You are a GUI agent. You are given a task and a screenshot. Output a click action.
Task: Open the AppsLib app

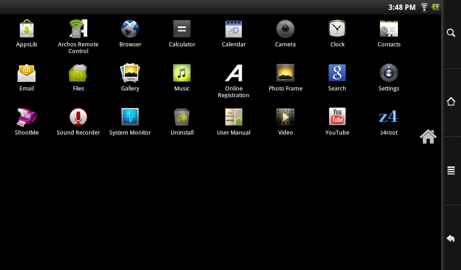(27, 29)
